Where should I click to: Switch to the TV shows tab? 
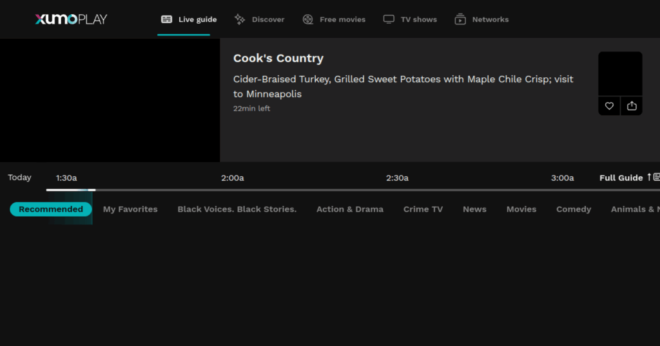pyautogui.click(x=410, y=19)
